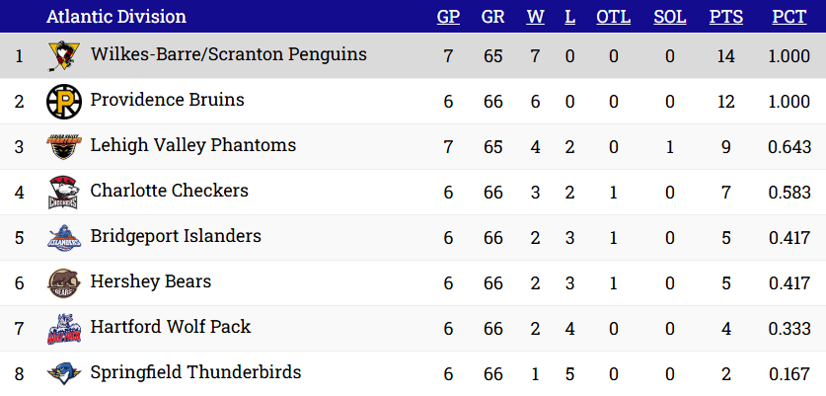Click the Wilkes-Barre/Scranton Penguins logo

[x=61, y=56]
